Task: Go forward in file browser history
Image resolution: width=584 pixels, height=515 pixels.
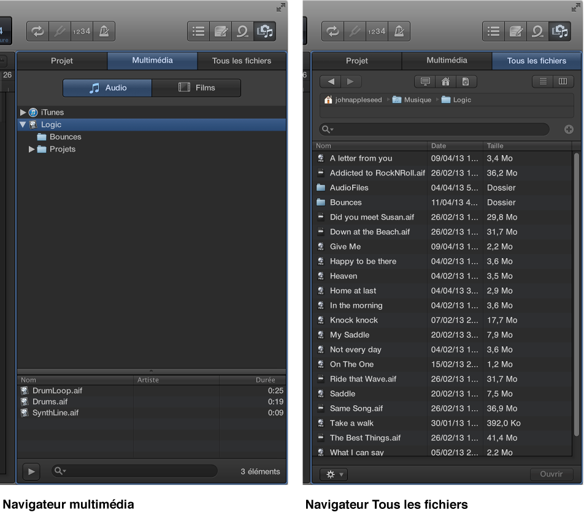Action: (350, 82)
